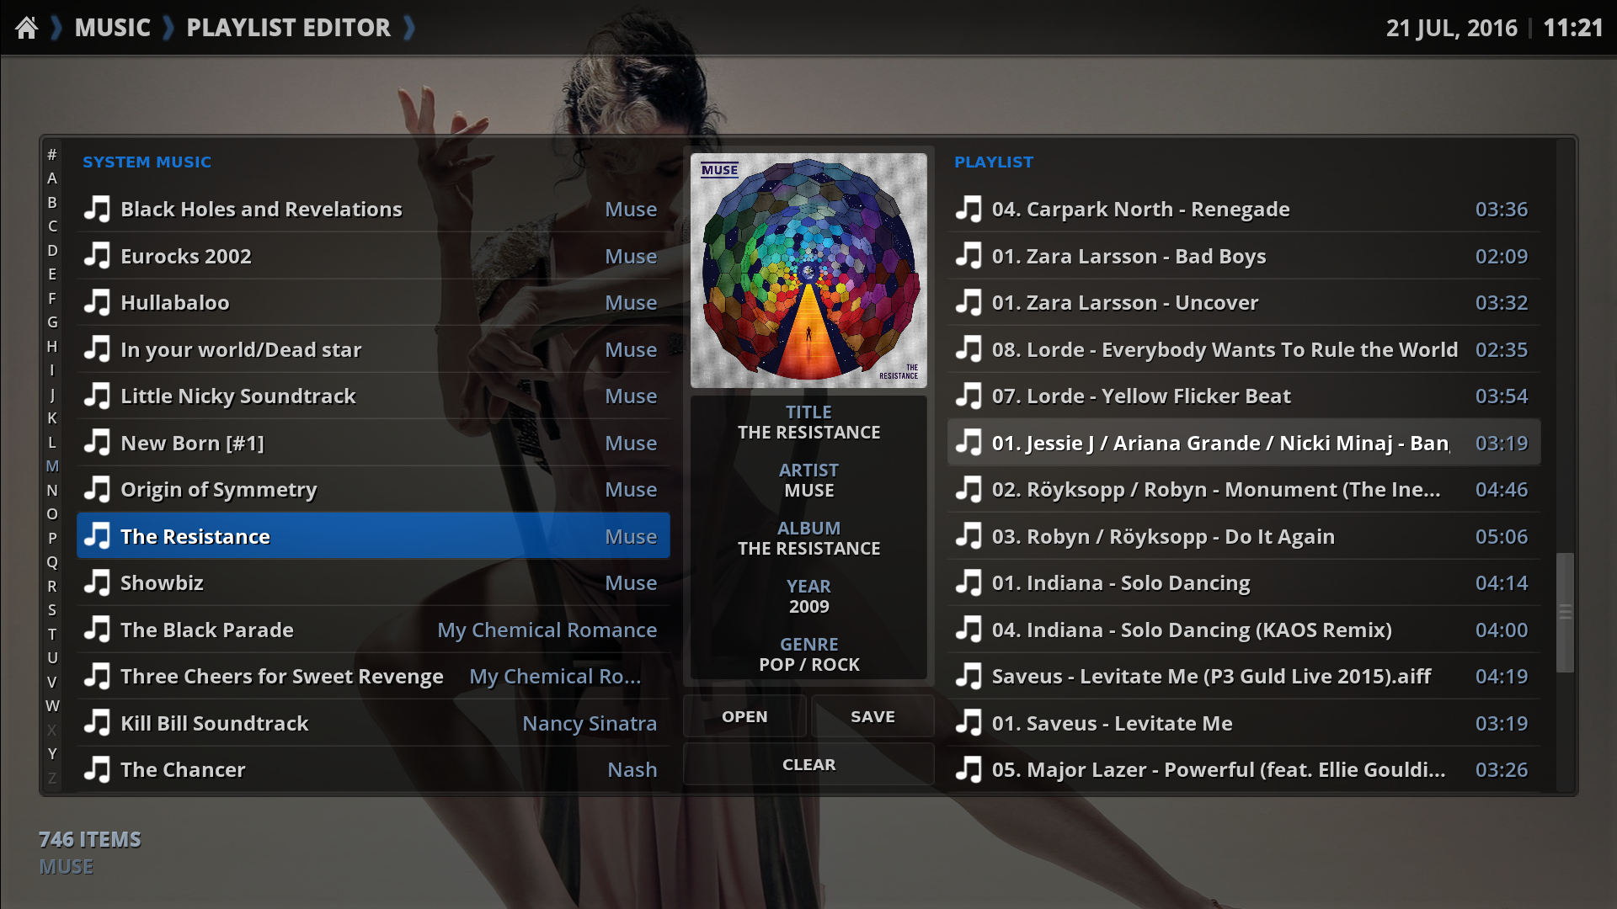The height and width of the screenshot is (909, 1617).
Task: Click the My Chemical Romance artist label
Action: click(547, 630)
